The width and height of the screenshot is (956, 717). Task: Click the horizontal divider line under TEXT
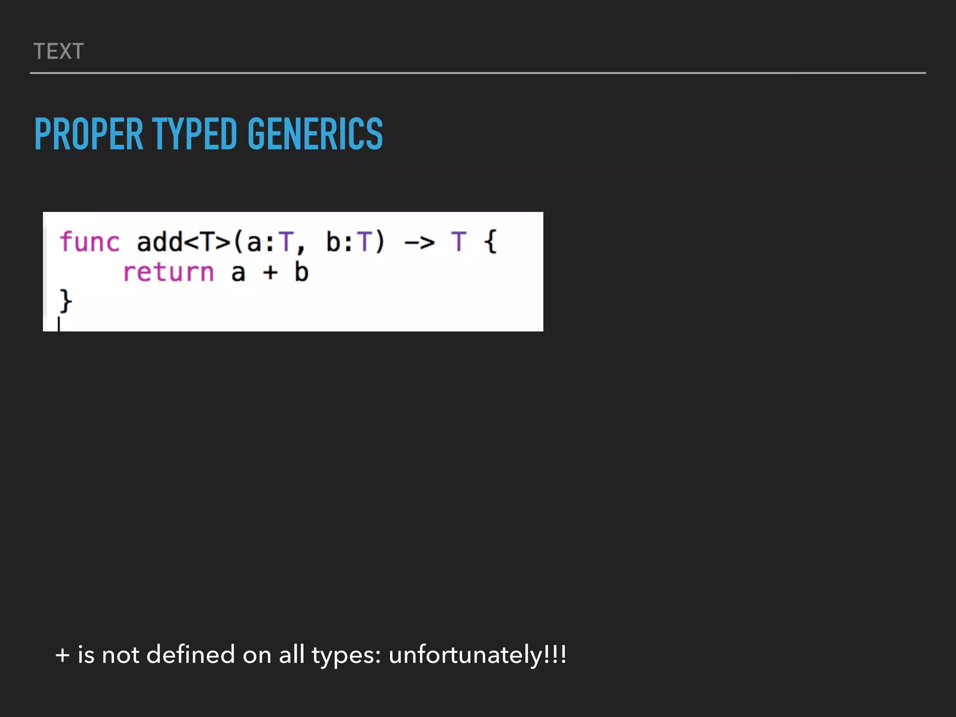[x=478, y=73]
